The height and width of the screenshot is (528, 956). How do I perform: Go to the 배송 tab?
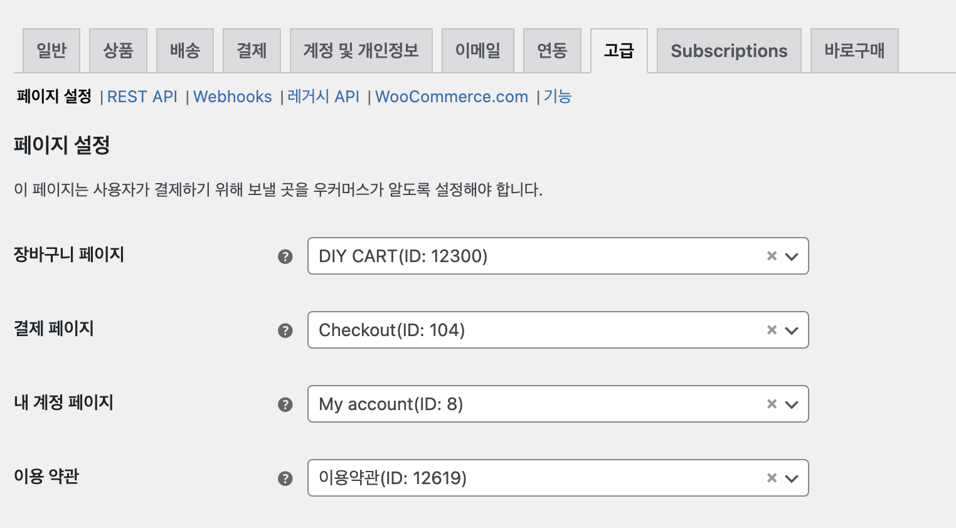[x=185, y=51]
